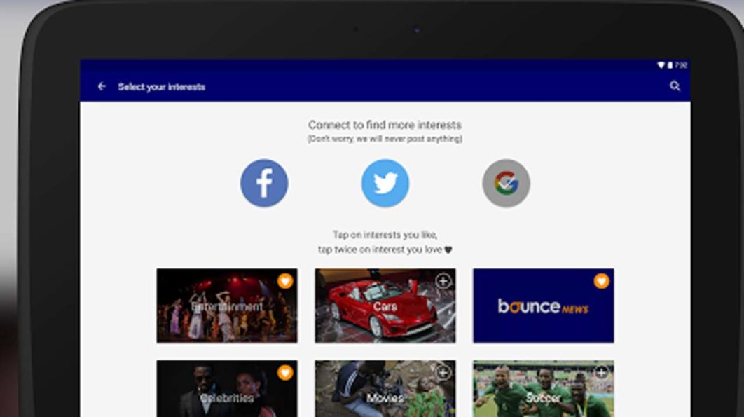Select the Entertainment interest thumbnail
Screen dimensions: 744x417
pyautogui.click(x=226, y=306)
